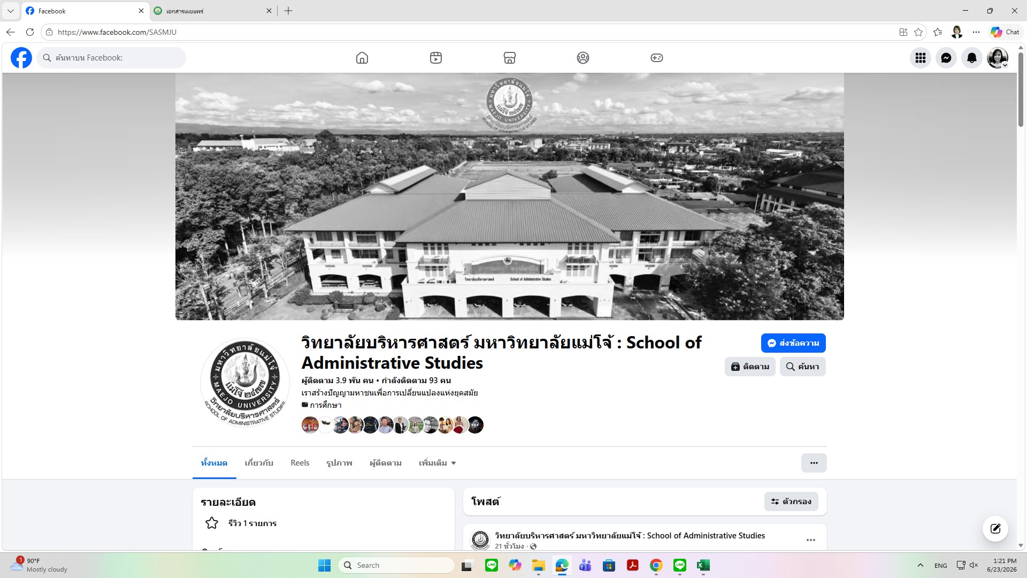Open the notifications bell icon
The width and height of the screenshot is (1027, 578).
972,58
